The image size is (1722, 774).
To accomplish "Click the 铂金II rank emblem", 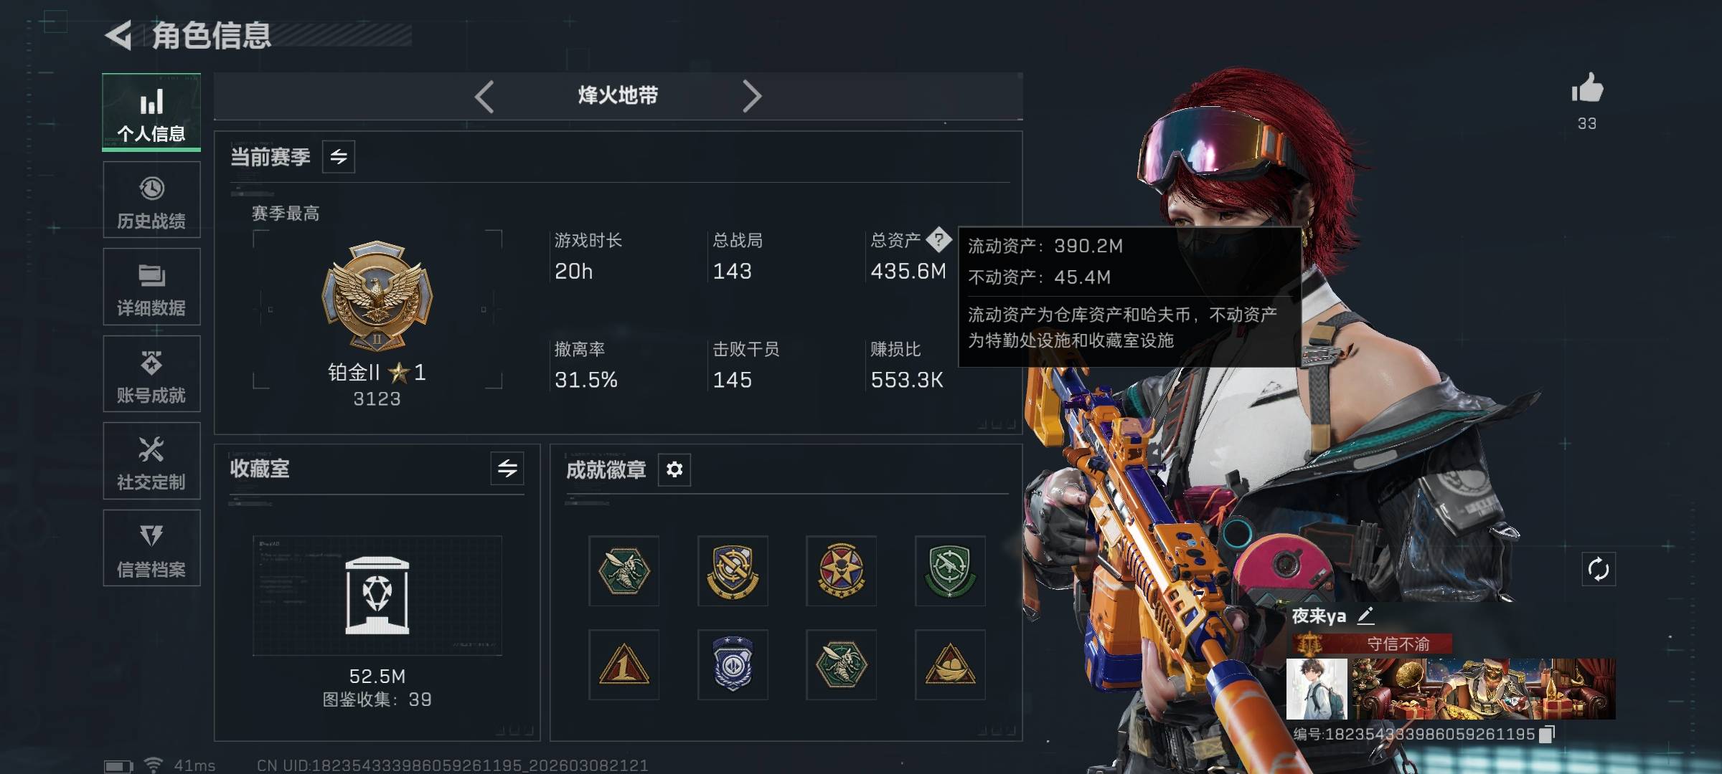I will tap(377, 295).
